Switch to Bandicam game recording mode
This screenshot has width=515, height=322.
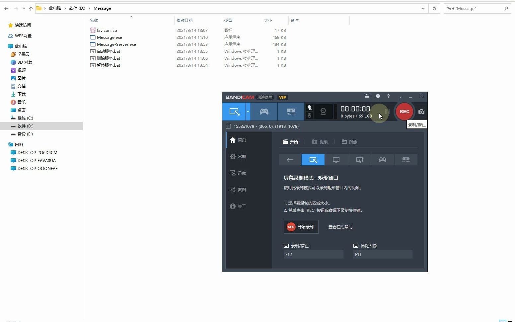tap(264, 112)
